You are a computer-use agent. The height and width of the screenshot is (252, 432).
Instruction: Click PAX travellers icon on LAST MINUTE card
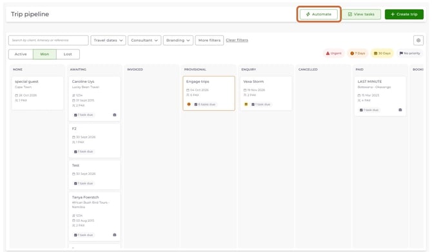click(359, 100)
